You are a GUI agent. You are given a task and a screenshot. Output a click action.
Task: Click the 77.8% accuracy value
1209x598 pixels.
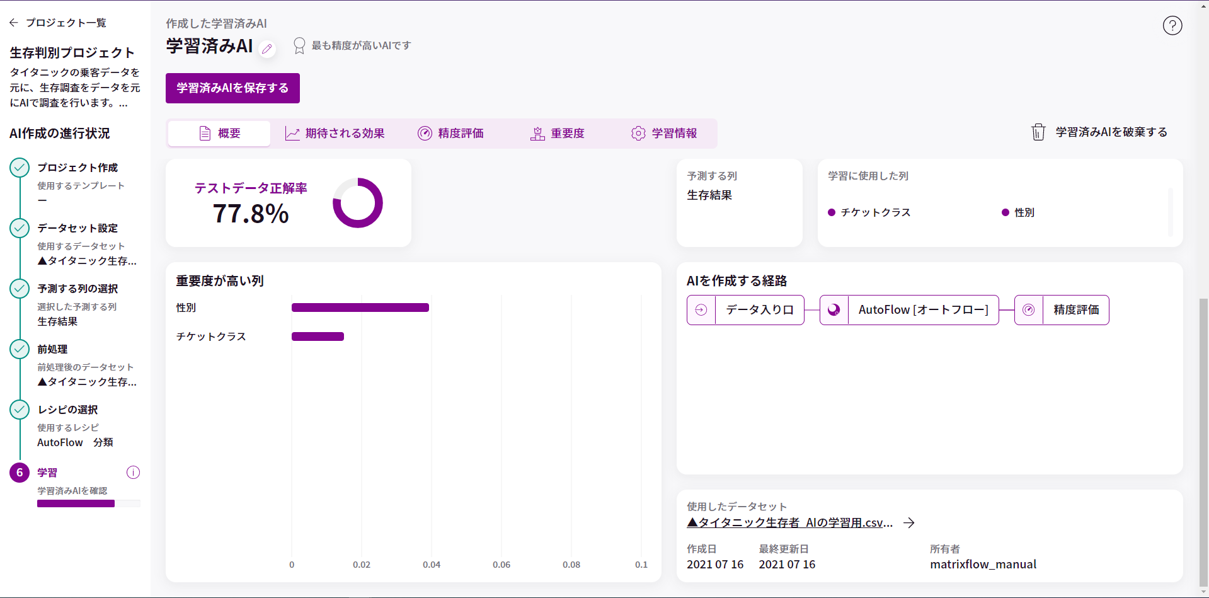(x=251, y=214)
